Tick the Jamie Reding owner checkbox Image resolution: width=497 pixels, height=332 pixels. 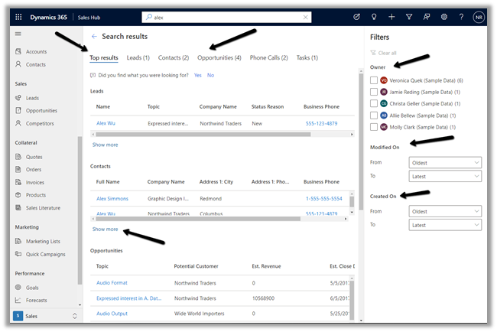[374, 92]
